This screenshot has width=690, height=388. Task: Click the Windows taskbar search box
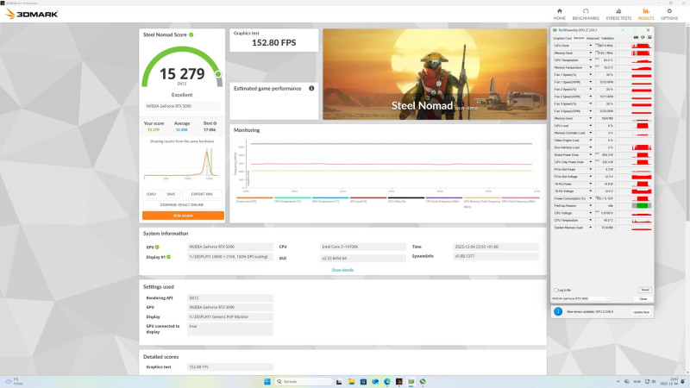(x=304, y=381)
